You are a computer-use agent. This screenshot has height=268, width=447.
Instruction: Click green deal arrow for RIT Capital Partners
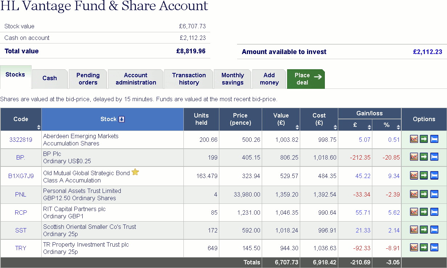coord(424,212)
